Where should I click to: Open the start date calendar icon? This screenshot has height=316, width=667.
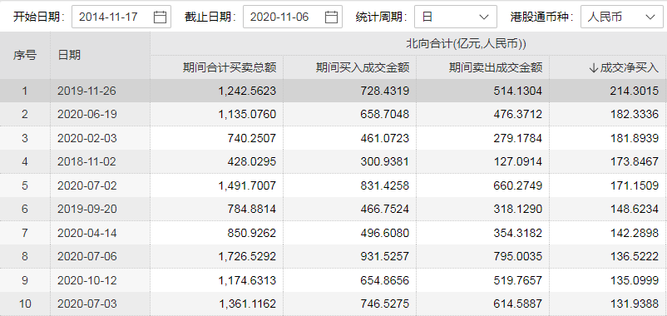160,17
